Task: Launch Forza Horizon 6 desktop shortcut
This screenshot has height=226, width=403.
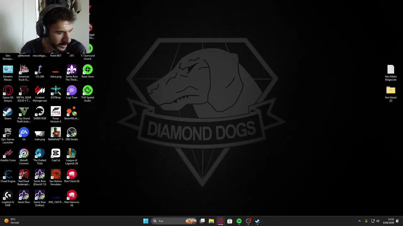Action: 56,115
